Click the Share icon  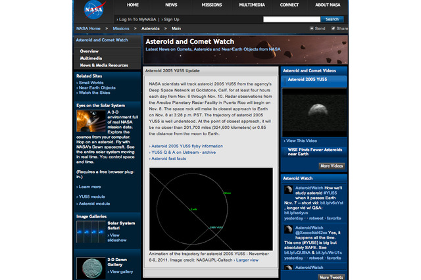click(x=333, y=28)
